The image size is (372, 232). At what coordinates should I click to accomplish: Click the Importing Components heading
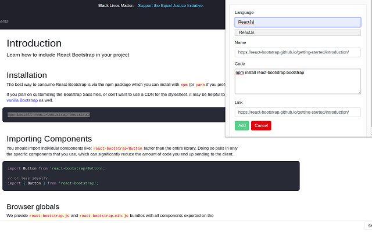49,139
